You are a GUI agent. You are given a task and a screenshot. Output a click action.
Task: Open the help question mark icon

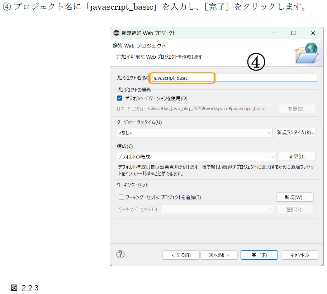pos(120,254)
